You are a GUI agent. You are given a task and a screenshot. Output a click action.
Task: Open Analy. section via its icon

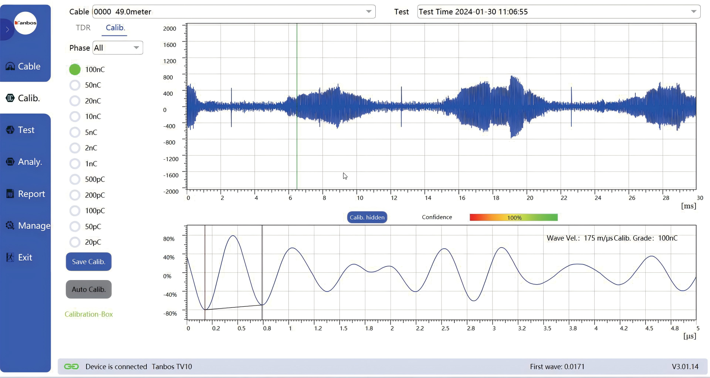(10, 162)
